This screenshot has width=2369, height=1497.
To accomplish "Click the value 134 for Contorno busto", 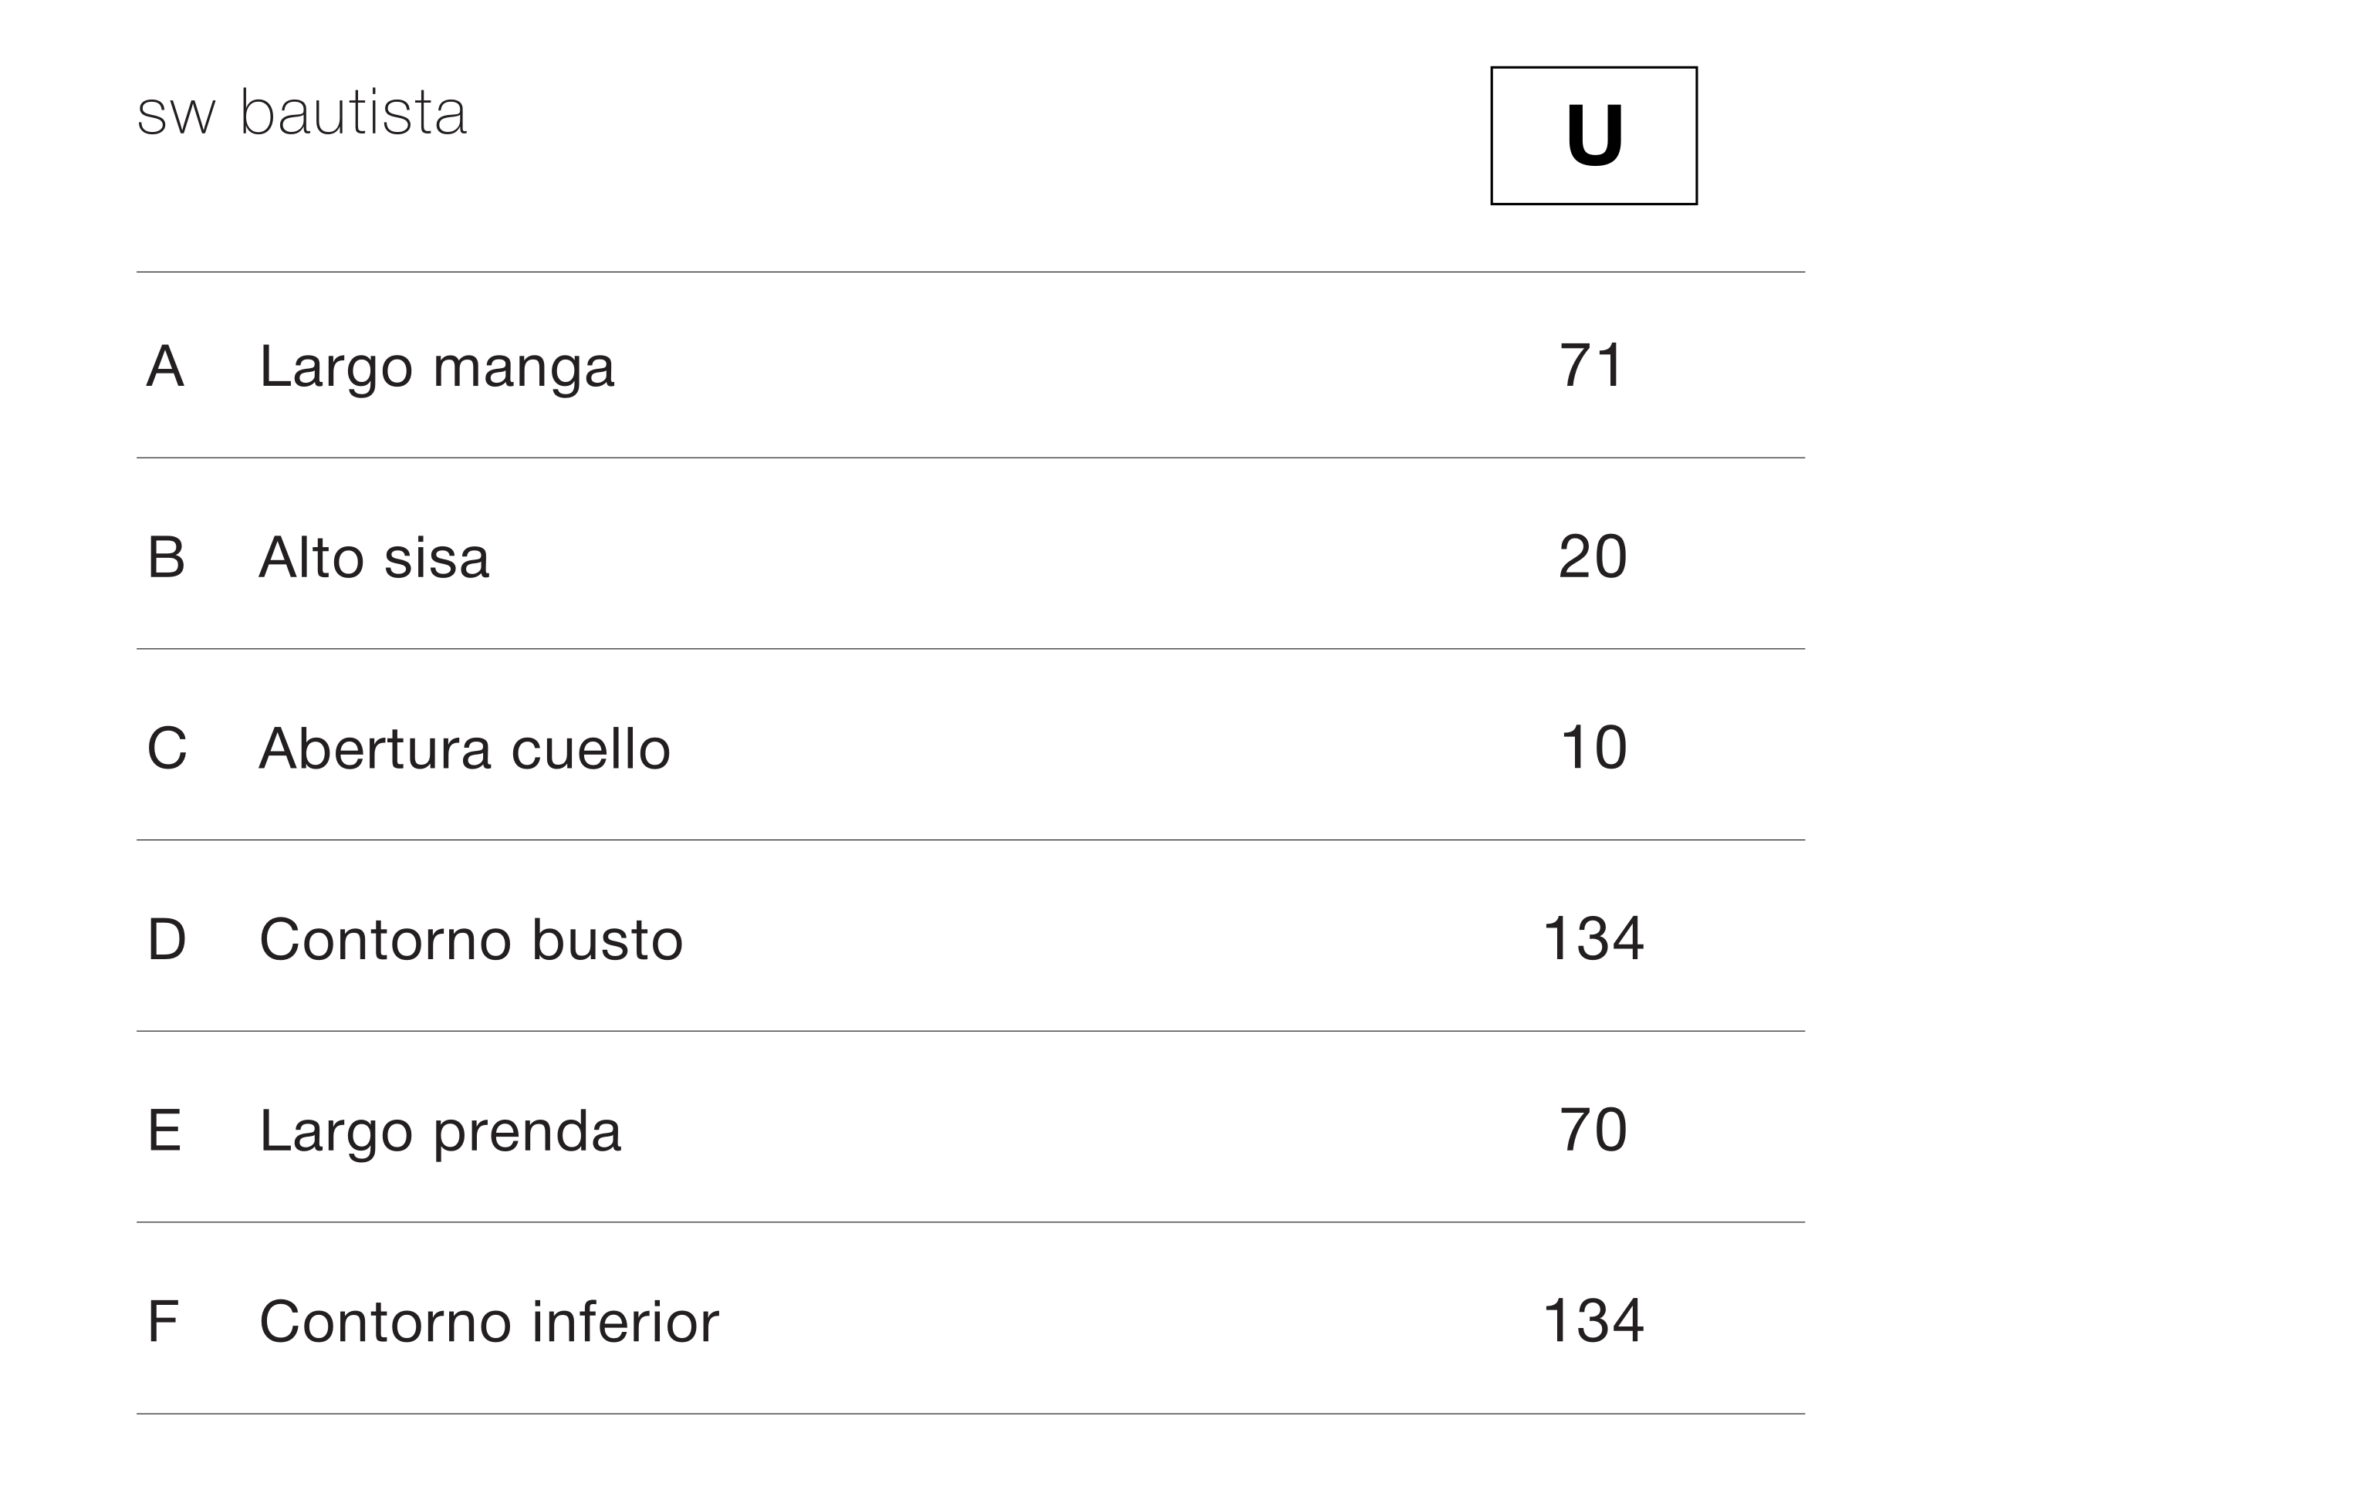I will click(x=1593, y=938).
